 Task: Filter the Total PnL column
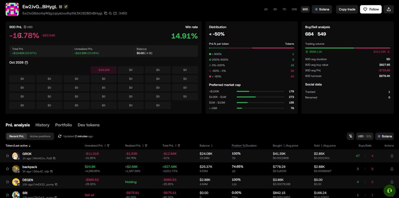pos(179,146)
